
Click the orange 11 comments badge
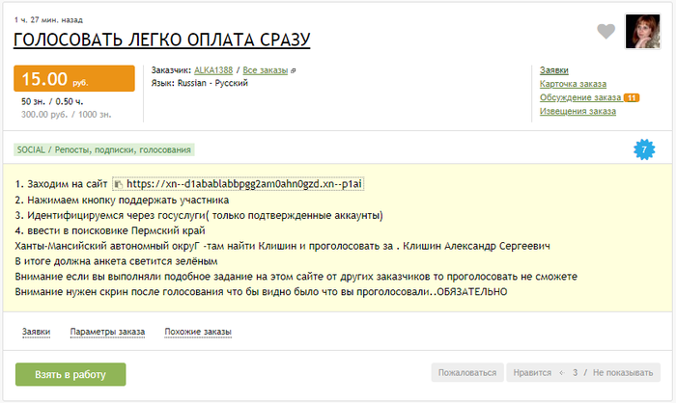[x=631, y=97]
